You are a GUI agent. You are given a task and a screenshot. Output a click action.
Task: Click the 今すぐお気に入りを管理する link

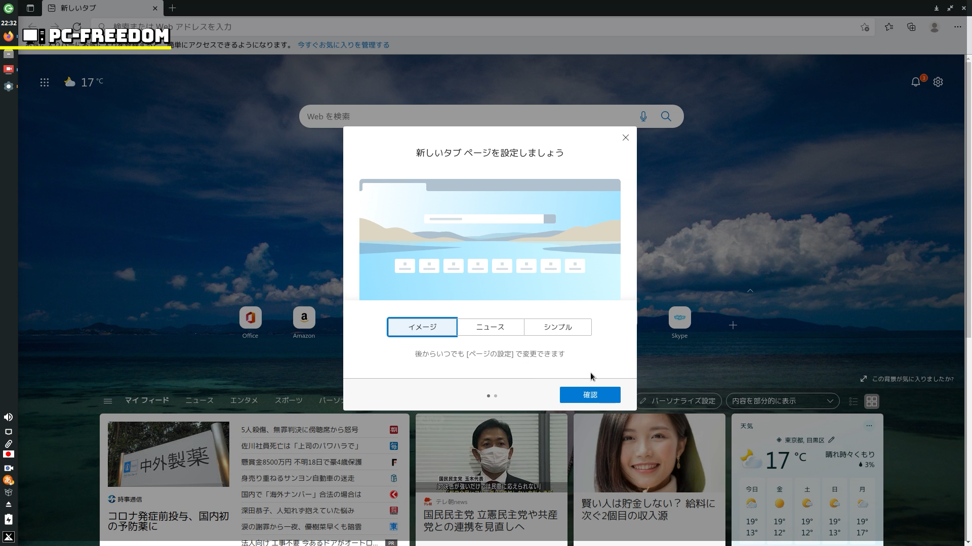(343, 45)
